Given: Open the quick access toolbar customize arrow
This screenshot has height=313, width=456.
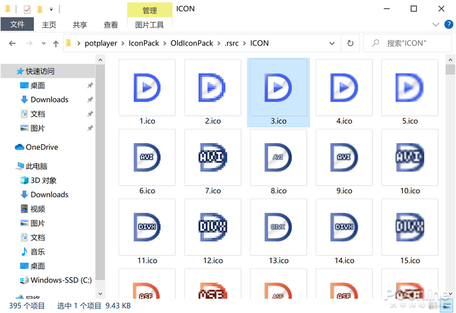Looking at the screenshot, I should click(x=51, y=10).
